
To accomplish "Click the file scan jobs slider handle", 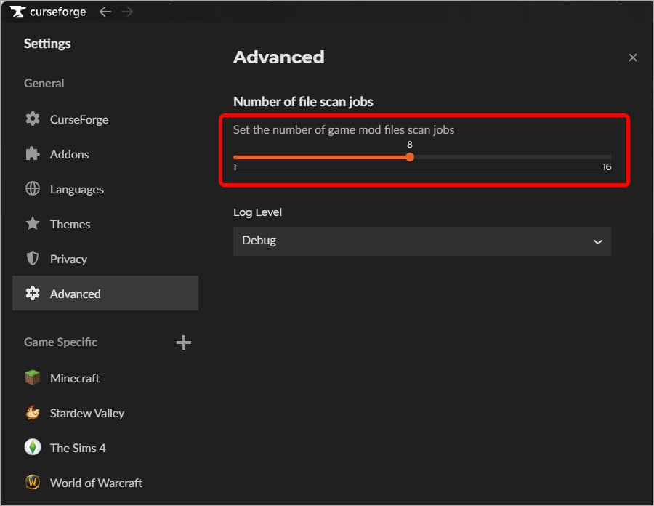I will click(410, 157).
